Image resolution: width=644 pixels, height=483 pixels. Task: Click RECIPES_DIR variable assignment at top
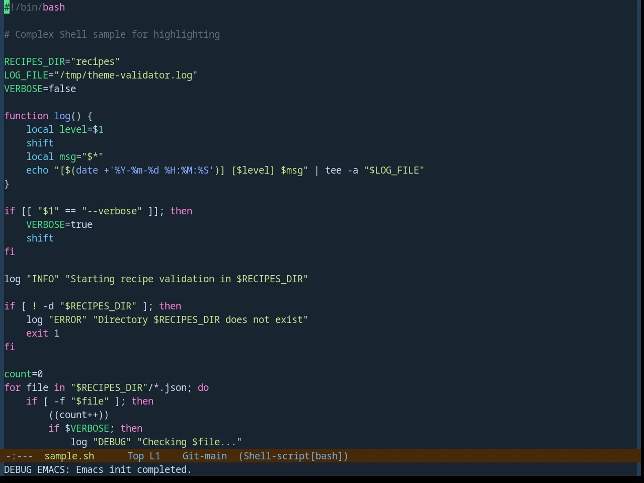coord(62,61)
